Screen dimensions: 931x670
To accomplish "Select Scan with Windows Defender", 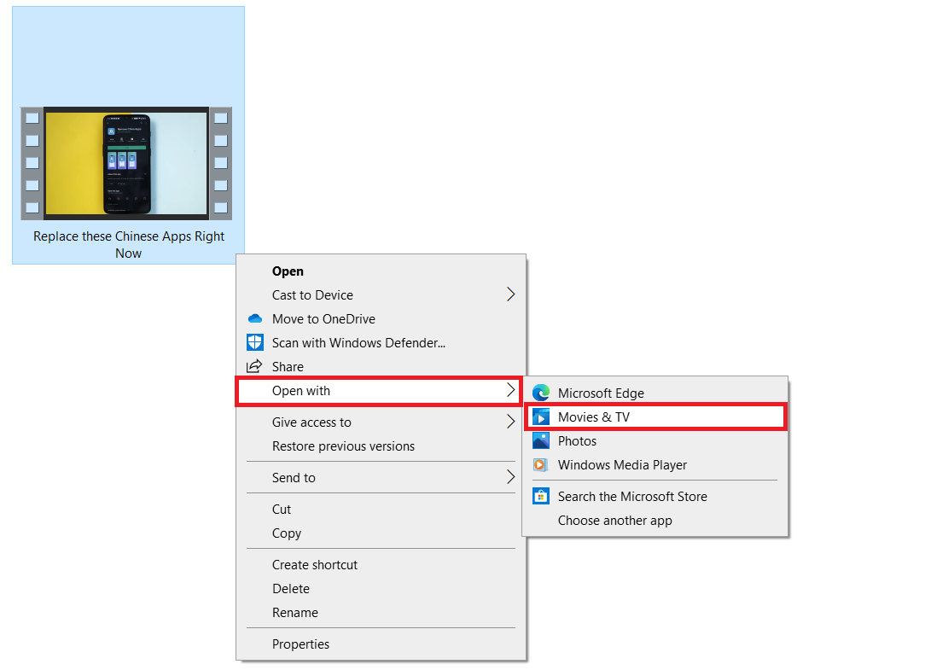I will (x=381, y=343).
